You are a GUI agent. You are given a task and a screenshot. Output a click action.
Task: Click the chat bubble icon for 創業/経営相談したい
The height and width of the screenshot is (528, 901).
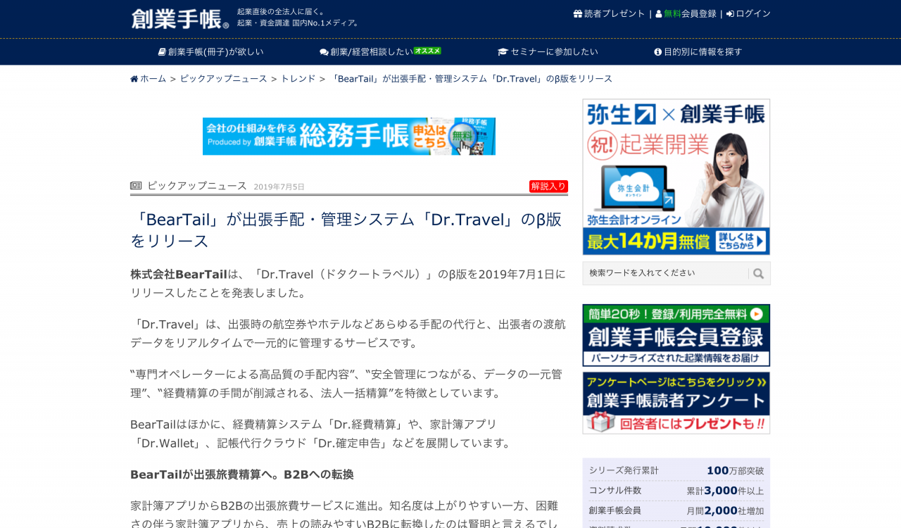(324, 52)
